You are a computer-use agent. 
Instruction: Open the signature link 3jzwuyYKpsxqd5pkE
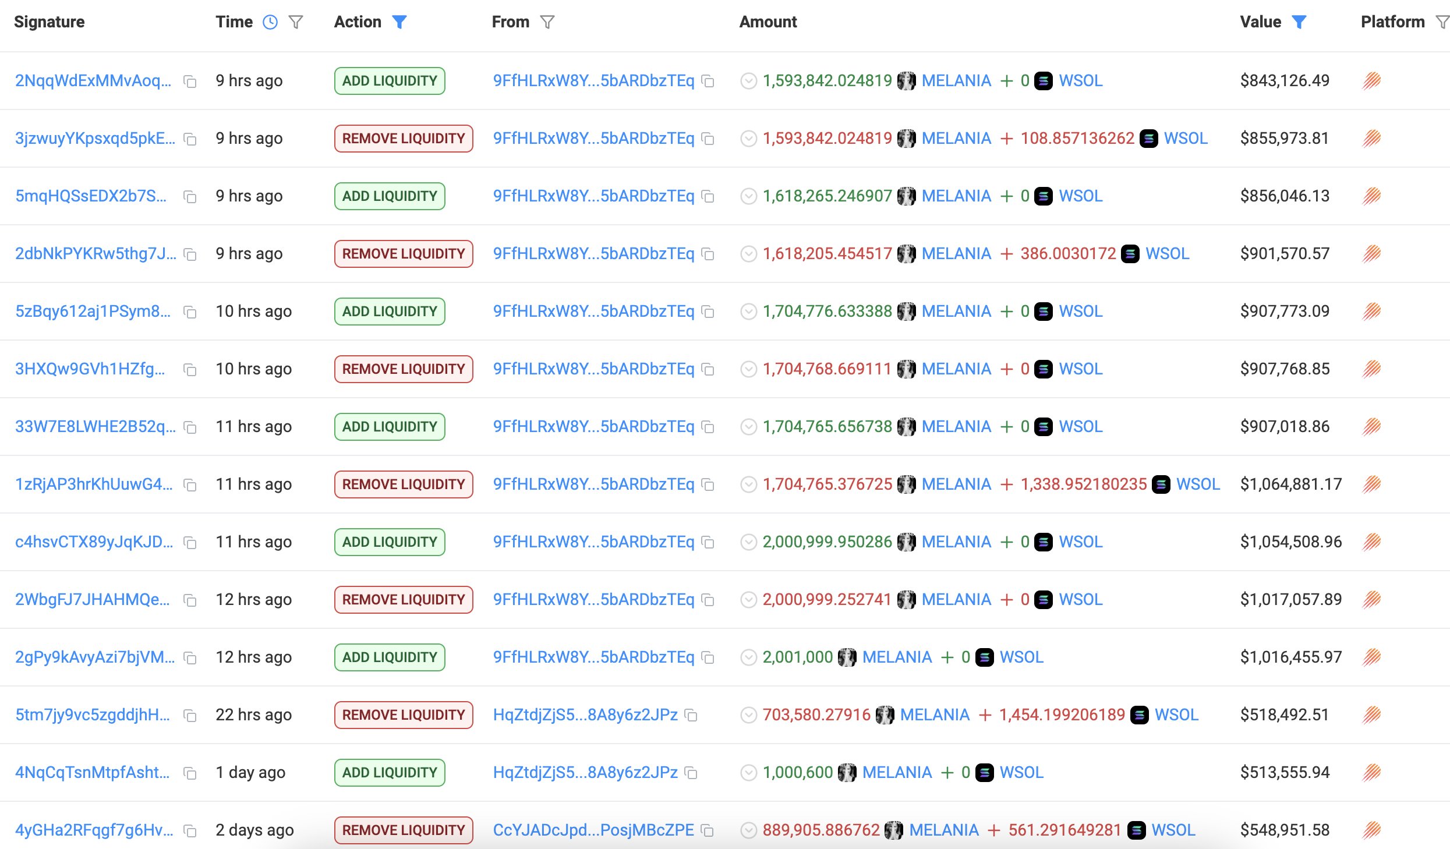coord(93,139)
